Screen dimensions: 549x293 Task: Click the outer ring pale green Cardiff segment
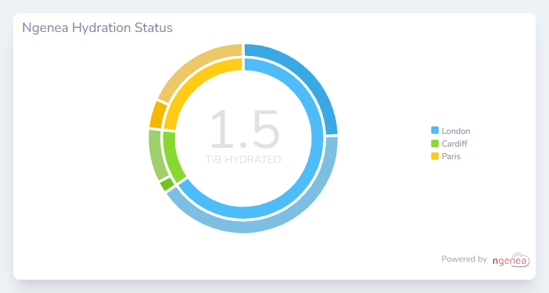pyautogui.click(x=158, y=154)
